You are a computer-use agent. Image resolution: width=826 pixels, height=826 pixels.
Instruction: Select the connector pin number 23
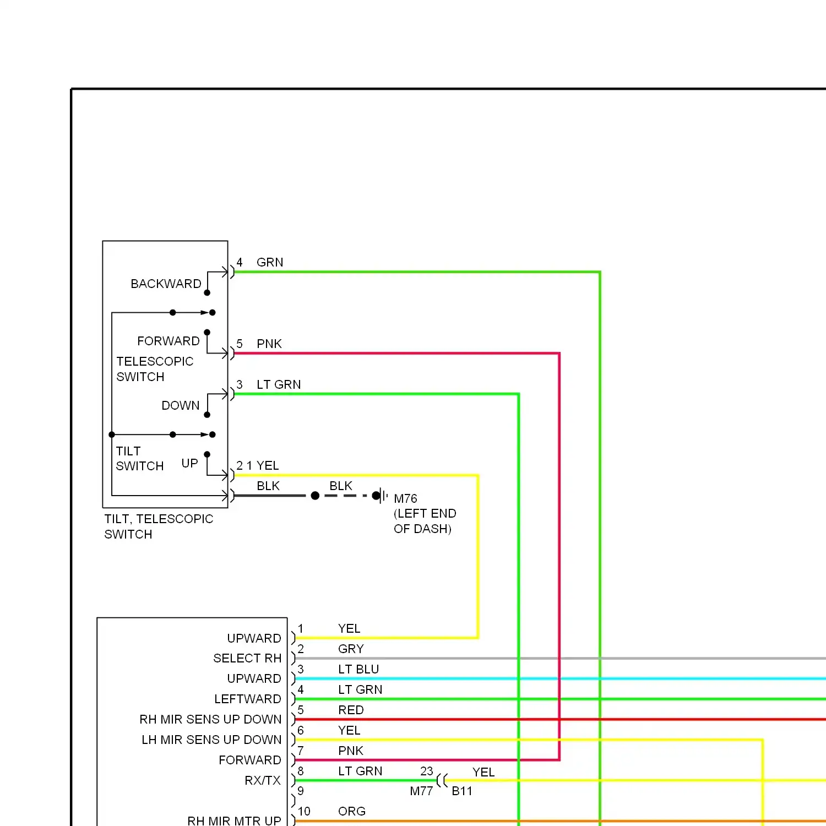(x=427, y=771)
